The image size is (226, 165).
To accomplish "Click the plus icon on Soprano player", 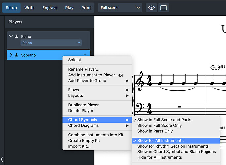I will pos(85,55).
